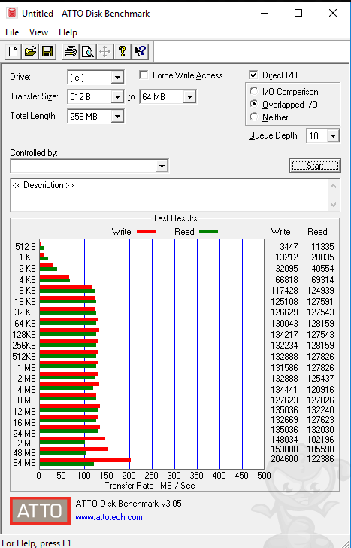Click the Start benchmark button
This screenshot has height=548, width=351.
[315, 166]
